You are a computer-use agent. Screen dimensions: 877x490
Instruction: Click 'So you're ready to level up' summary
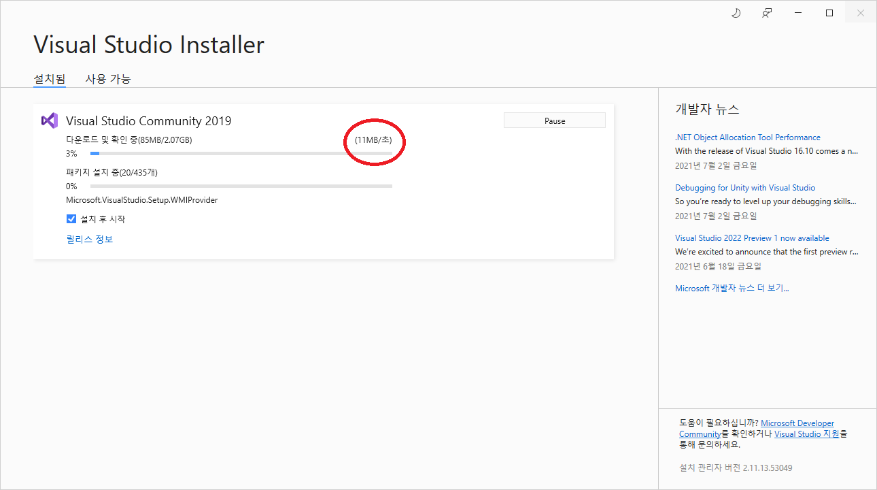point(766,201)
